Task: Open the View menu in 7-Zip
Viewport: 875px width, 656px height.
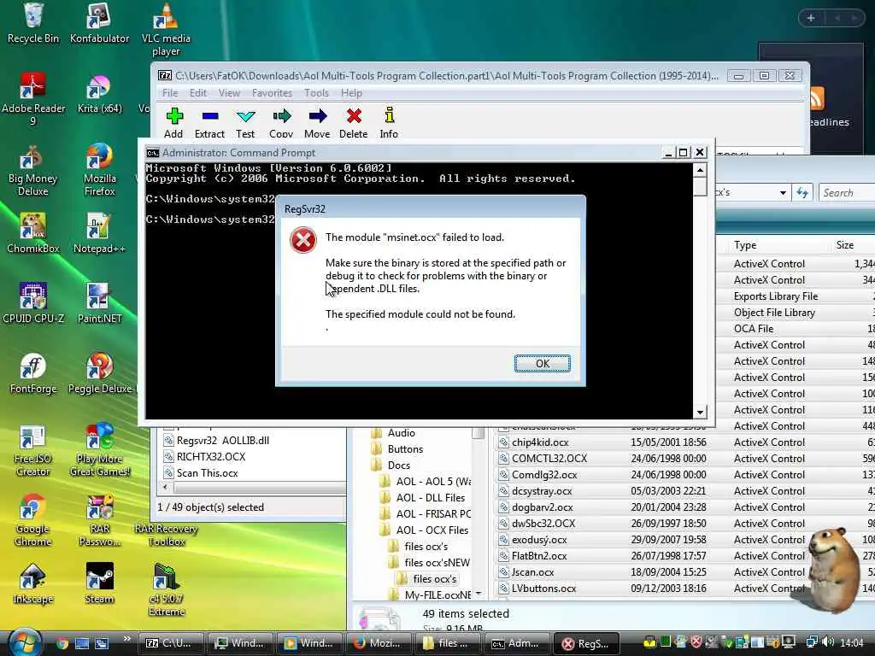Action: point(229,93)
